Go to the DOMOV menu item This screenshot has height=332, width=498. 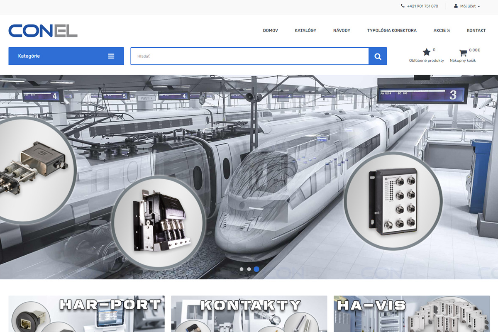pos(271,30)
